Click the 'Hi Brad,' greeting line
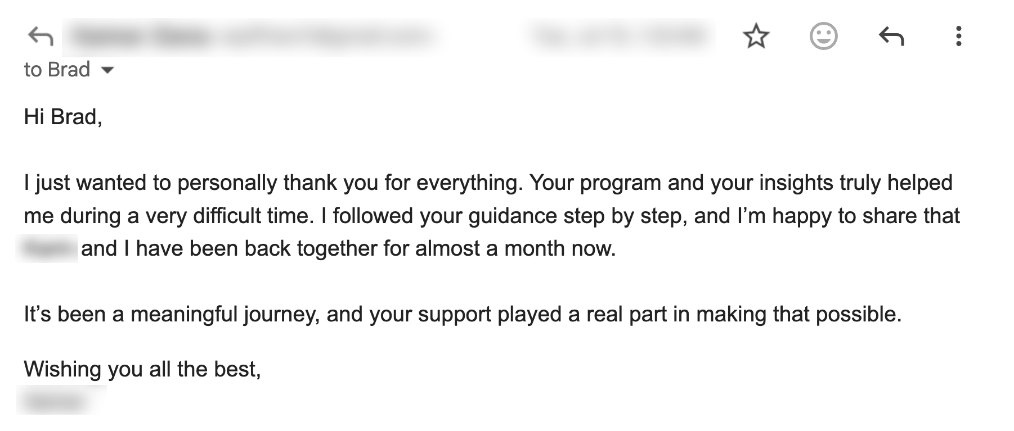The width and height of the screenshot is (1014, 431). click(63, 117)
